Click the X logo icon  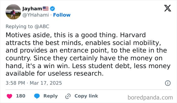pos(167,8)
